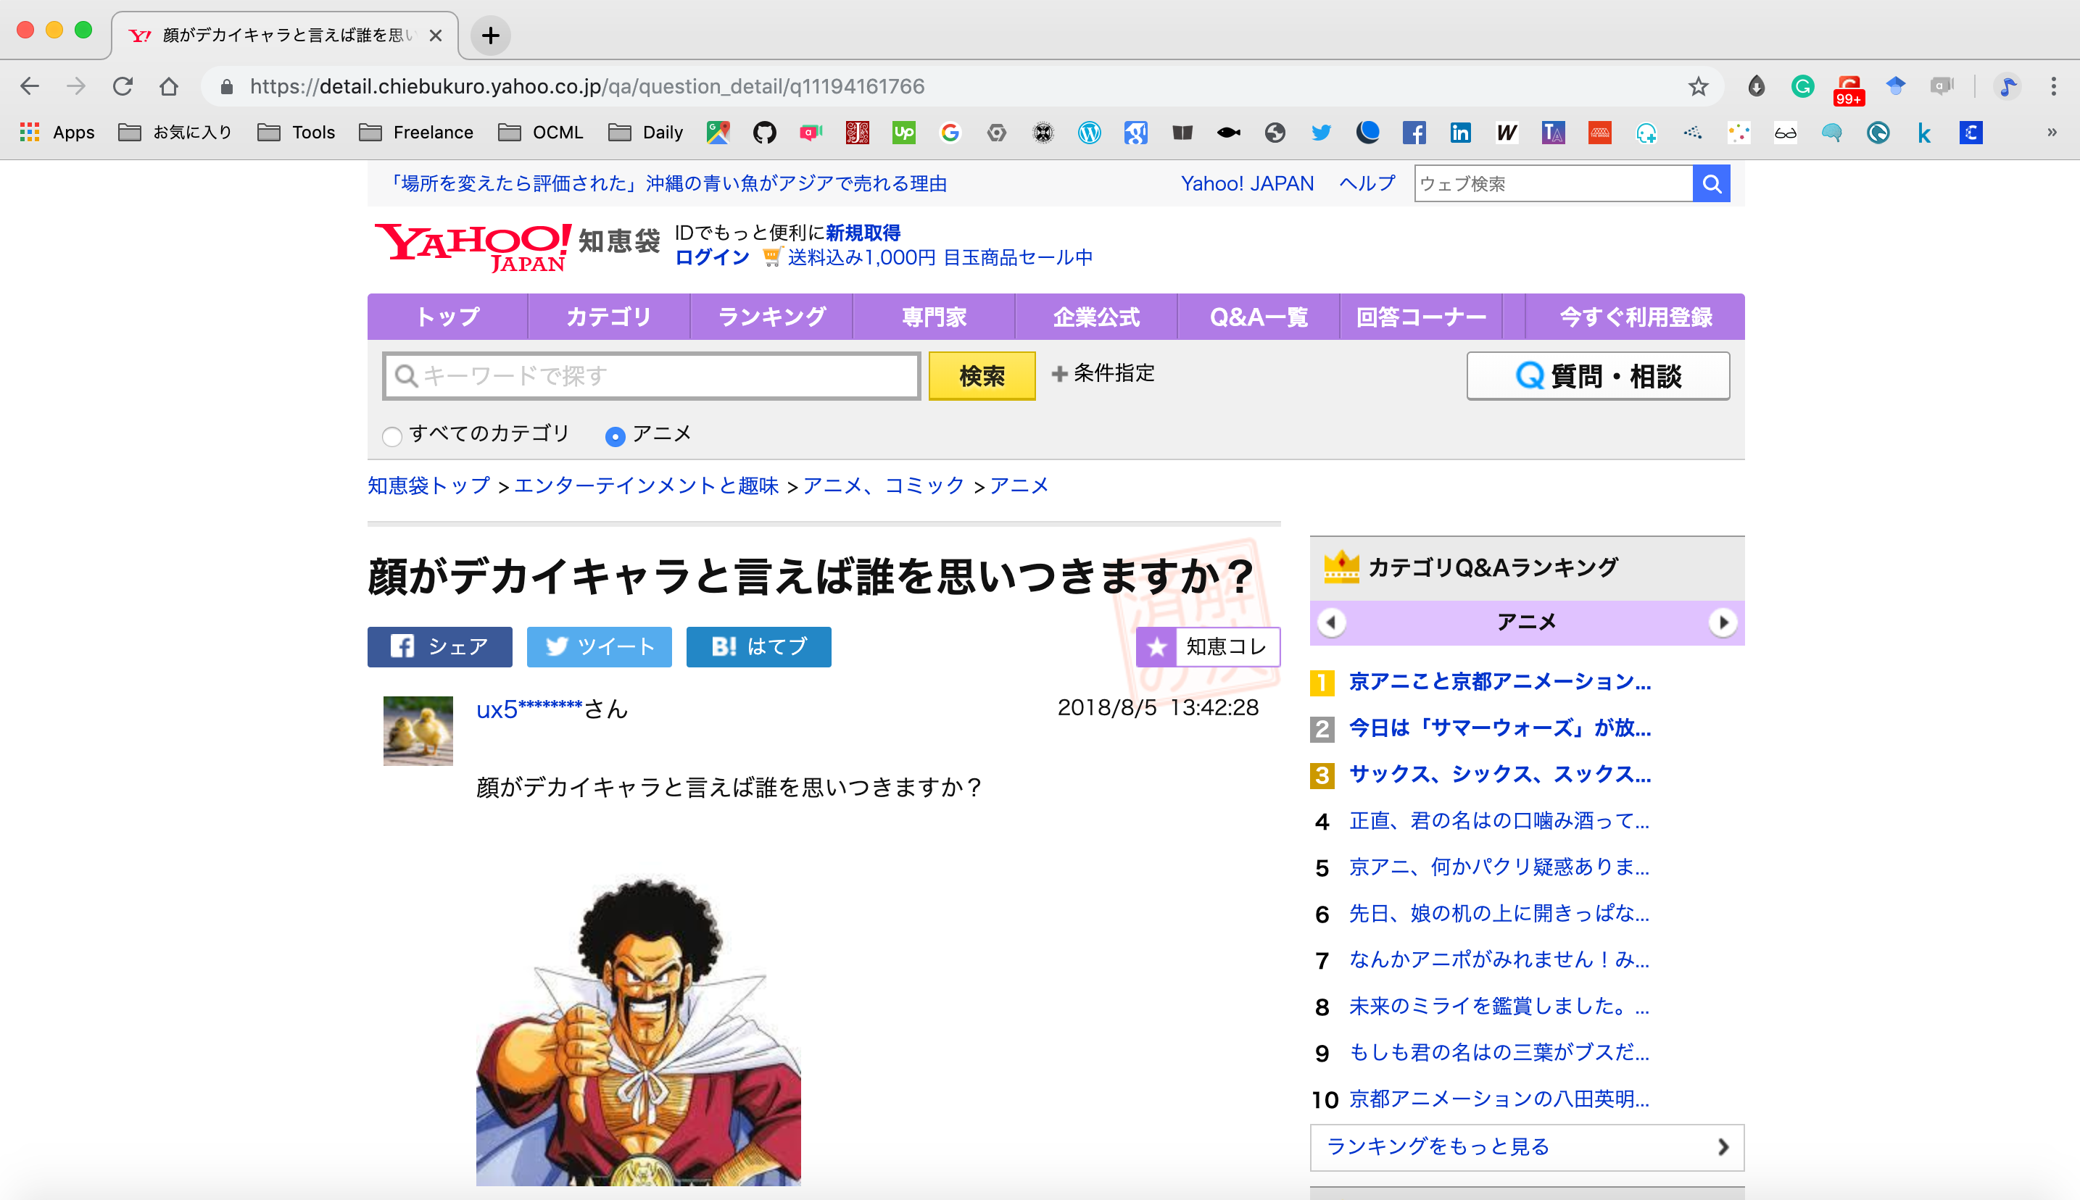Open the 送料込み1,000円 目玉商品セール中 link
The width and height of the screenshot is (2080, 1200).
(940, 258)
